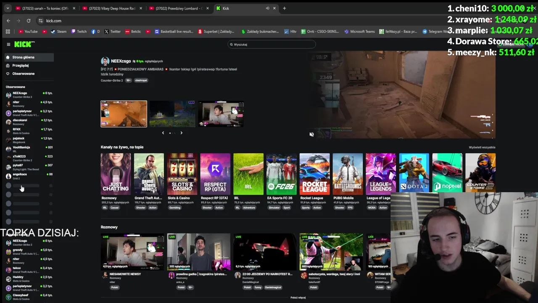Open site info icon beside kick.com address

[40, 21]
